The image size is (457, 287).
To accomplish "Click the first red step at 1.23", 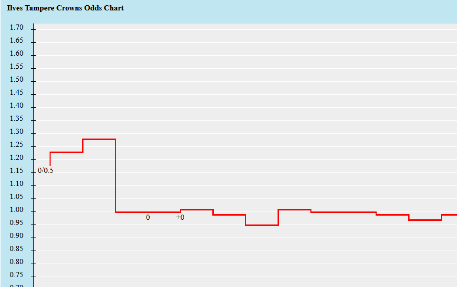I will pyautogui.click(x=66, y=152).
